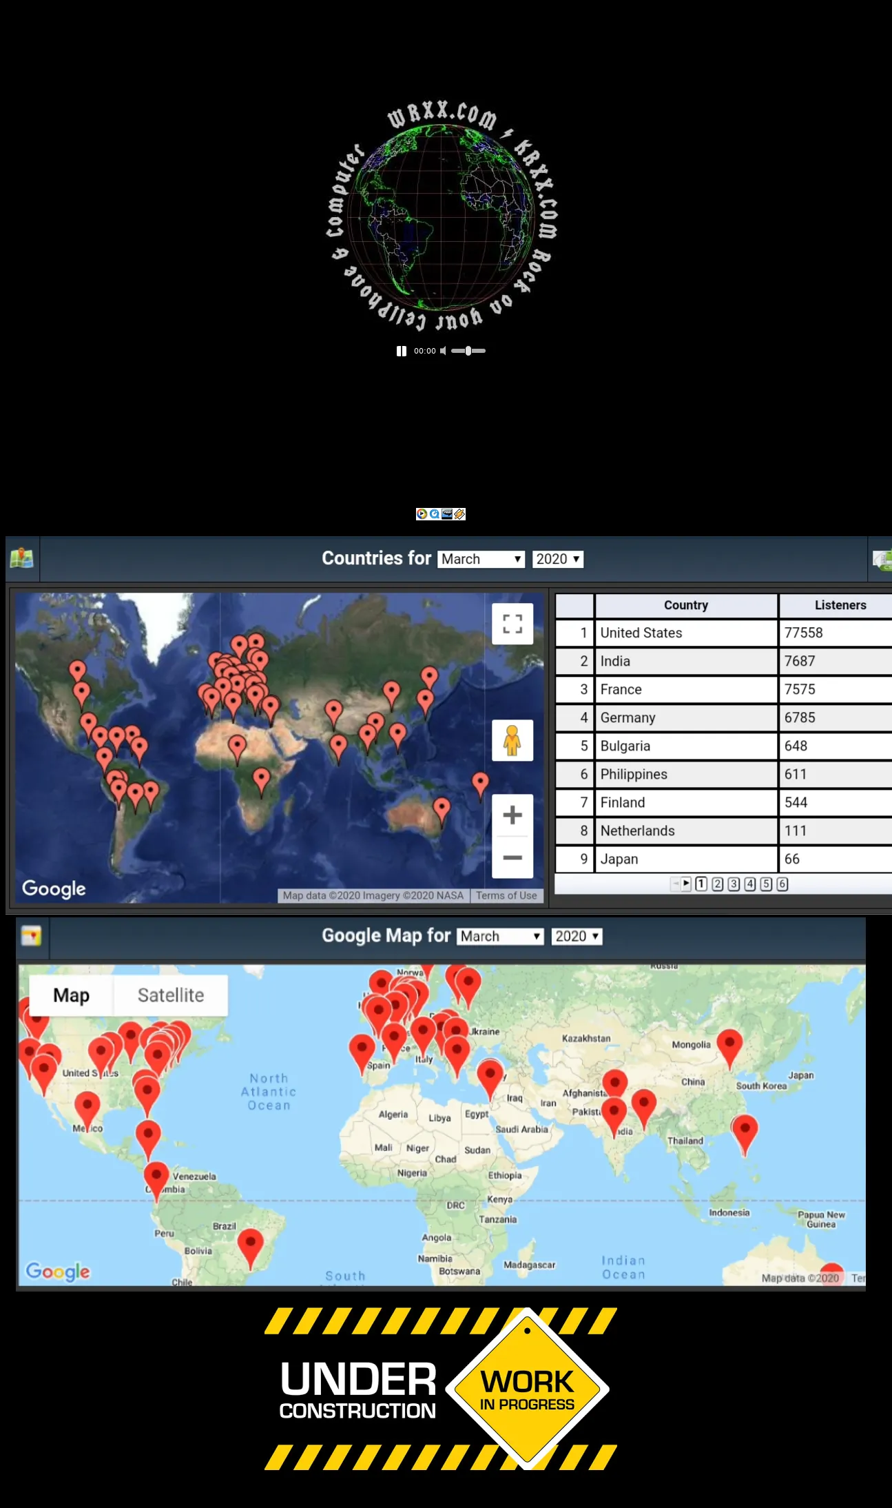Switch to the Map view tab

[72, 995]
